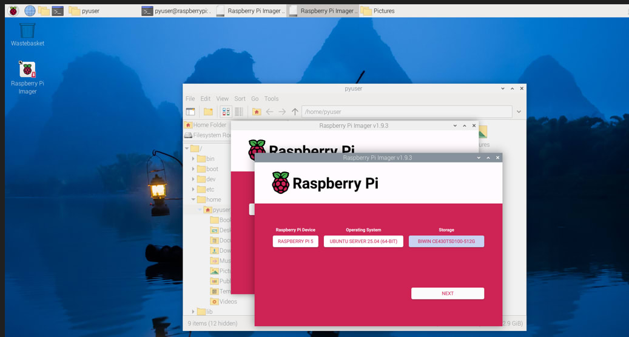Launch the terminal from the taskbar
Screen dimensions: 629x337
pyautogui.click(x=58, y=11)
